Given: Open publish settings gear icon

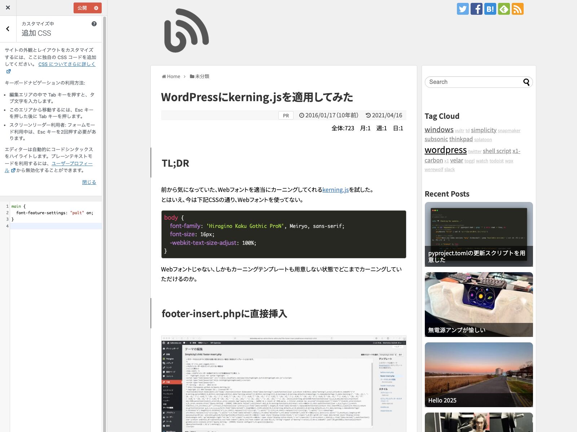Looking at the screenshot, I should (x=96, y=8).
